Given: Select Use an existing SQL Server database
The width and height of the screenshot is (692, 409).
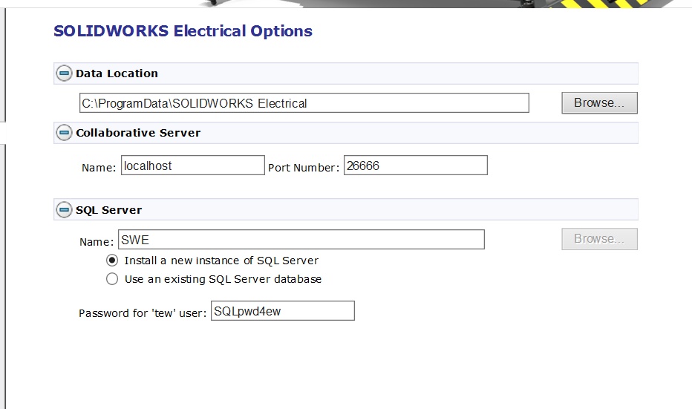Looking at the screenshot, I should 112,279.
